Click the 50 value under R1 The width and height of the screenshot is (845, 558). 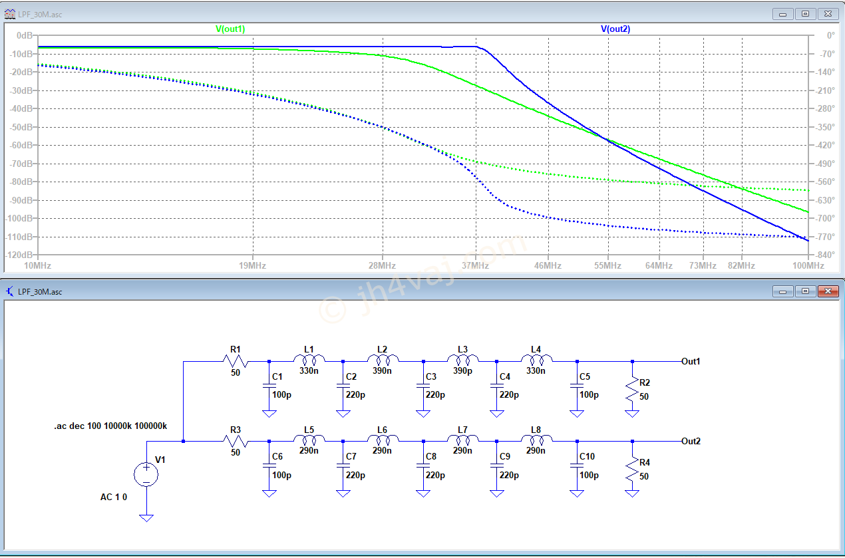pyautogui.click(x=236, y=373)
